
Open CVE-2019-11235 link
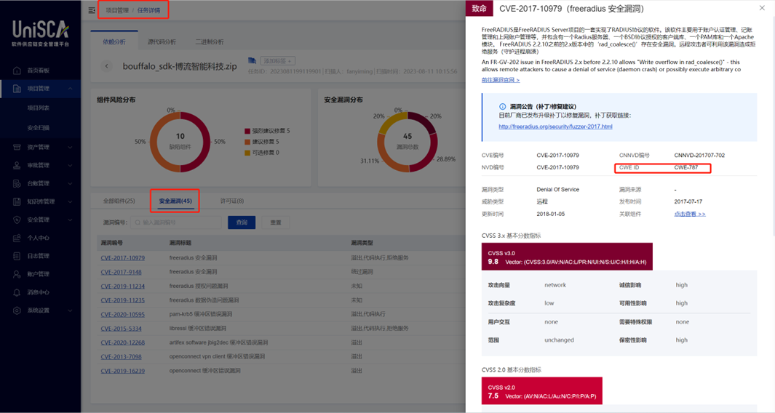point(122,300)
